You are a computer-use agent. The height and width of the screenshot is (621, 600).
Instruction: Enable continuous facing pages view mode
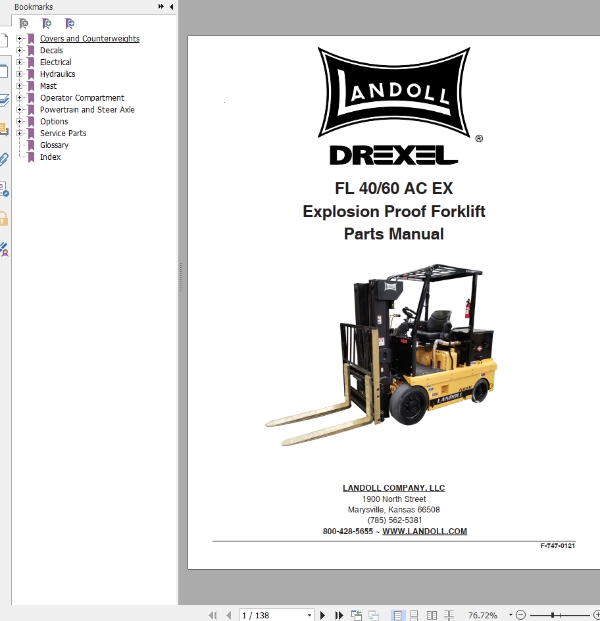tap(449, 615)
